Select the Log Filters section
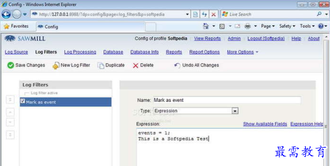330x166 pixels. [x=46, y=52]
